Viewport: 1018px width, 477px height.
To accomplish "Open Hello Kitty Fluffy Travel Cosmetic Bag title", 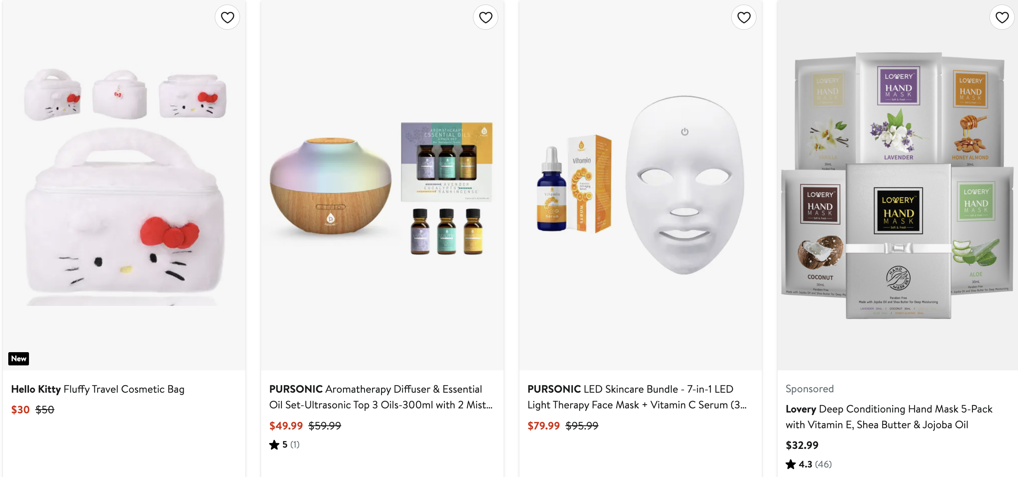I will (x=98, y=389).
